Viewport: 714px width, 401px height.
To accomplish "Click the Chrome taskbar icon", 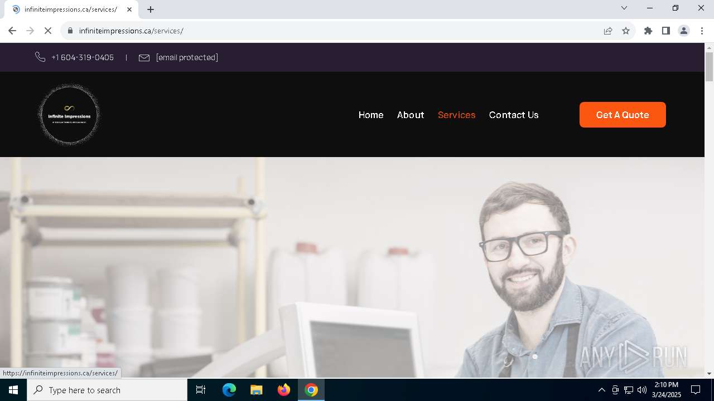I will pos(311,390).
